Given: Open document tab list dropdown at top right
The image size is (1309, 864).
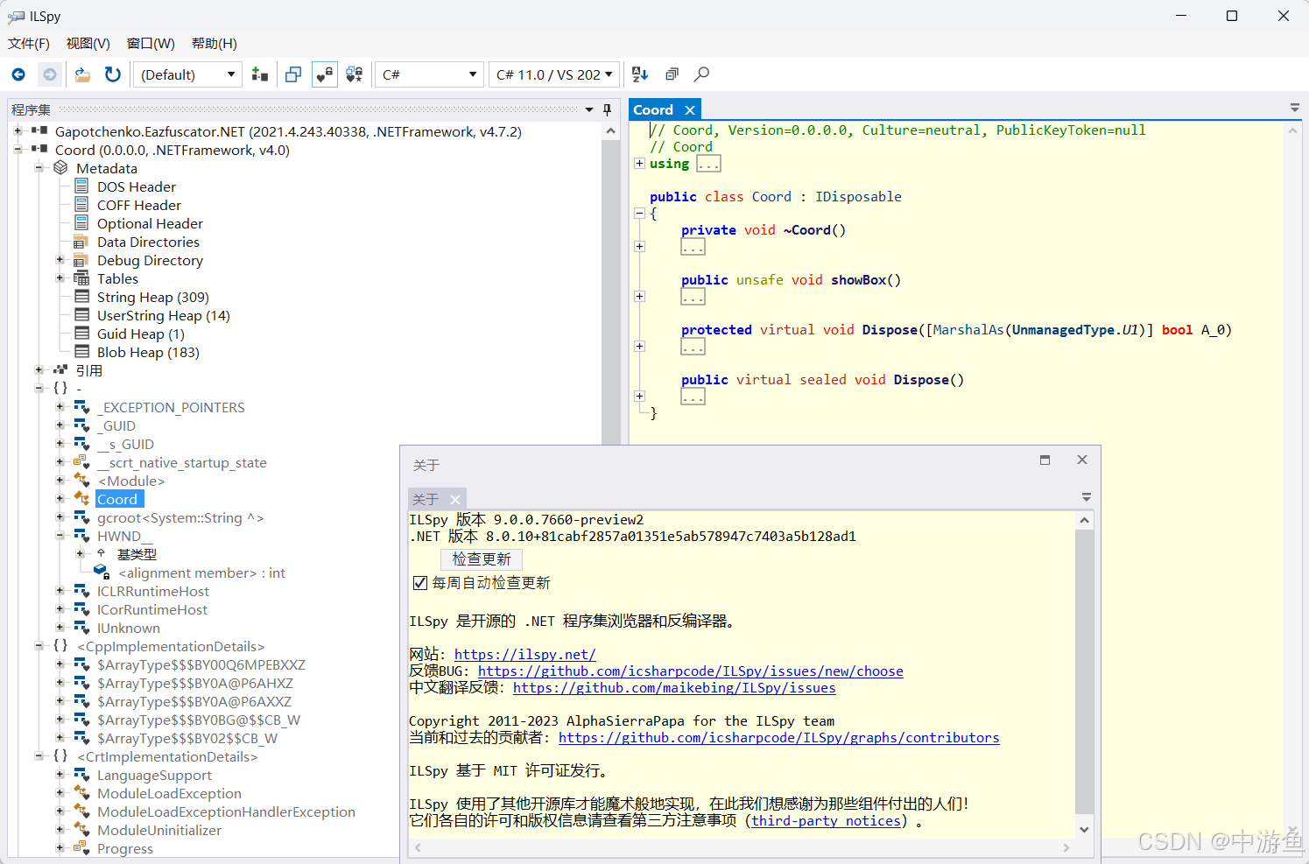Looking at the screenshot, I should click(x=1295, y=108).
